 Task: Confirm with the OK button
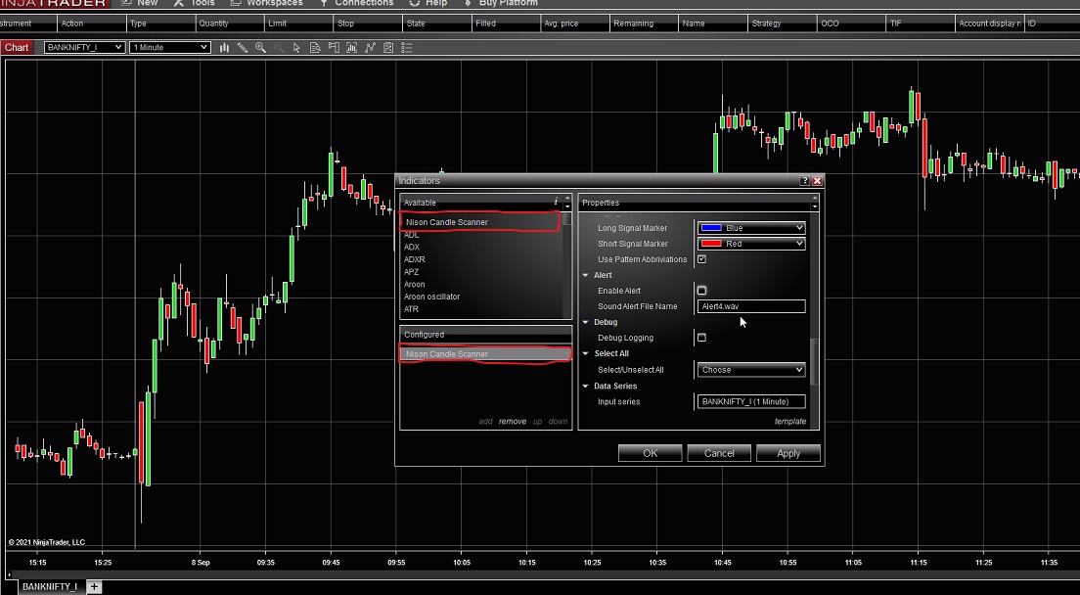651,453
